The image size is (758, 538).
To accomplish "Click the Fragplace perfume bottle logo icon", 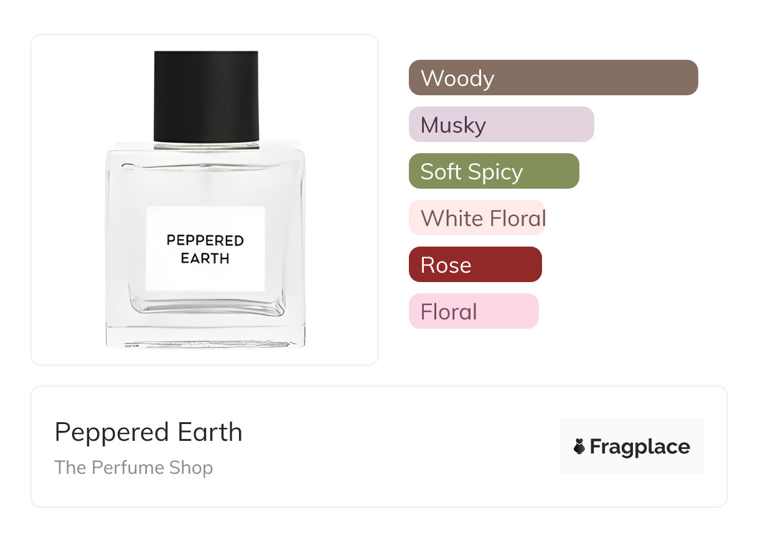I will [x=579, y=446].
